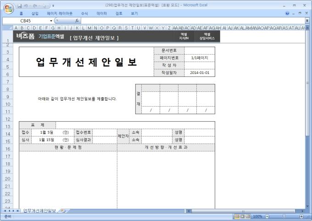This screenshot has height=221, width=312.
Task: Click the 문서번호 label cell
Action: (169, 51)
